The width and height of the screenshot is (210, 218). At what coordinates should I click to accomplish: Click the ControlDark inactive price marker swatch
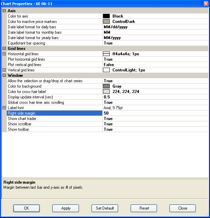(106, 22)
